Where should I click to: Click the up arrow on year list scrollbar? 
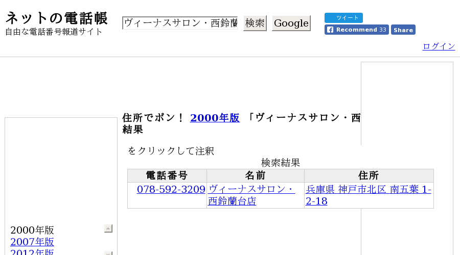click(108, 228)
